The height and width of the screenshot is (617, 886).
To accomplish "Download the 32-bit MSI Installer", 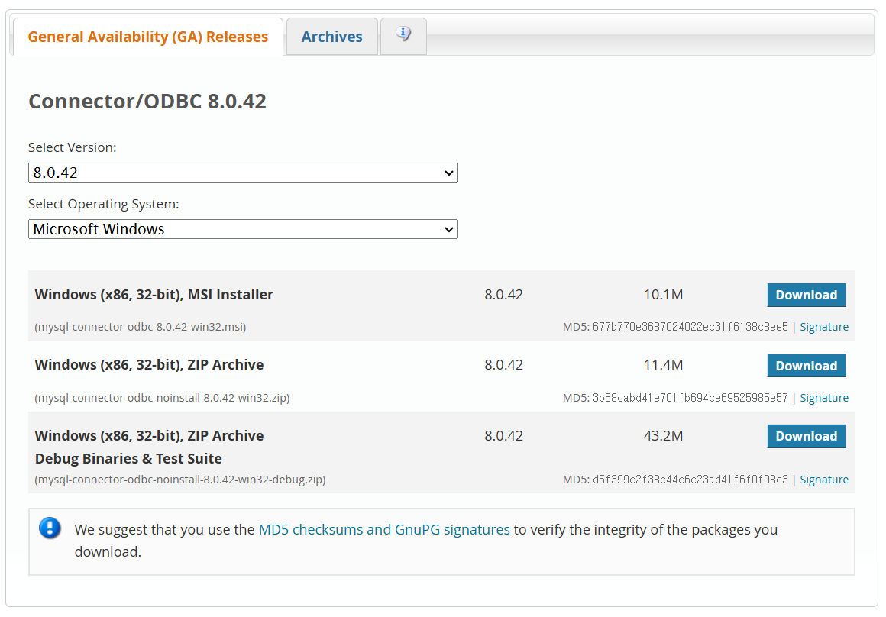I will pyautogui.click(x=807, y=295).
